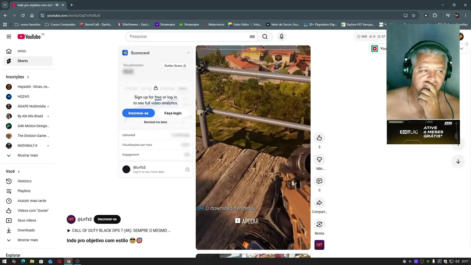Open NiGhtWoLf-X channel
The height and width of the screenshot is (265, 471).
28,145
